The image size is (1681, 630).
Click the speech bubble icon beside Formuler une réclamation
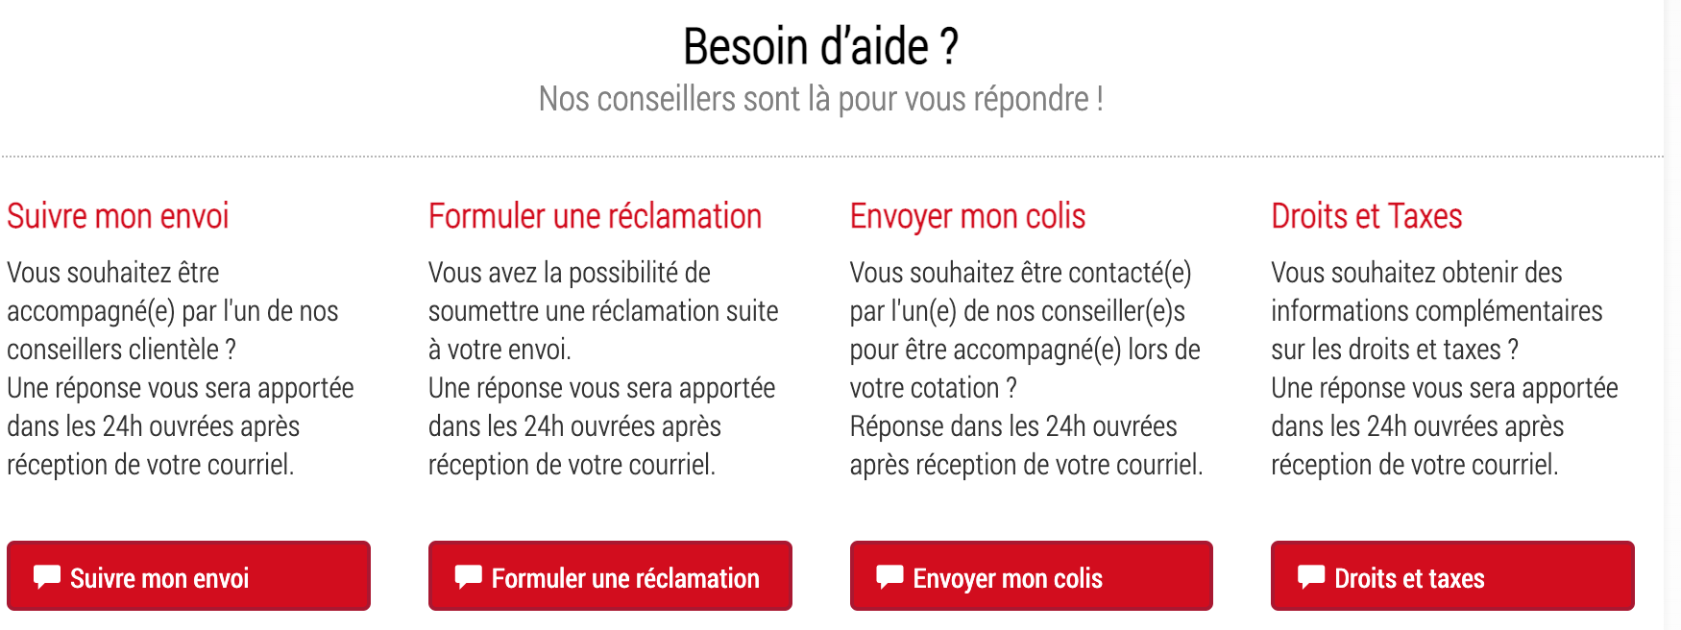[x=468, y=576]
